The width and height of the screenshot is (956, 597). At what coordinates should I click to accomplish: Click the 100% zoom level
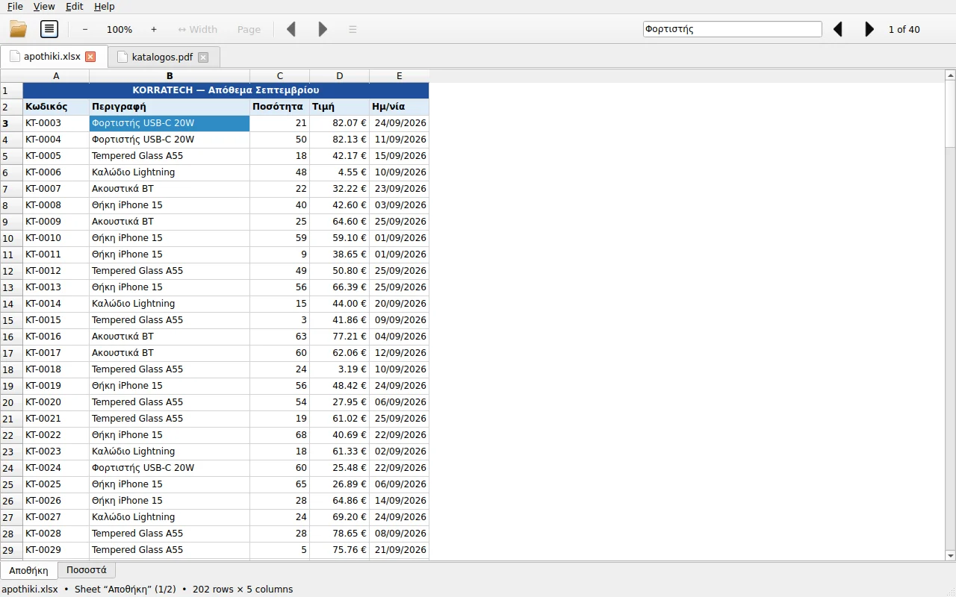pos(119,29)
